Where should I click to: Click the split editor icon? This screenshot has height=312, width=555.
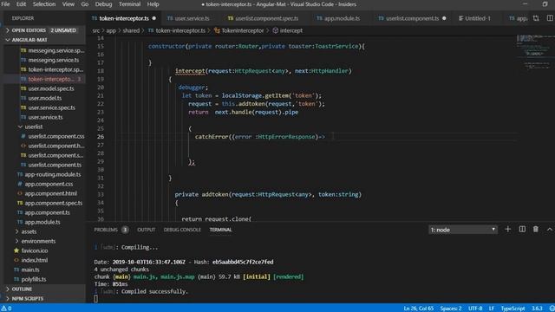click(x=550, y=18)
